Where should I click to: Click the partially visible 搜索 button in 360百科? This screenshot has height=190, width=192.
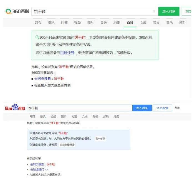187,11
